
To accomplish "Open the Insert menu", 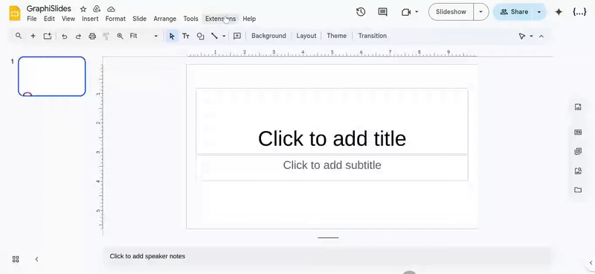I will (x=90, y=19).
